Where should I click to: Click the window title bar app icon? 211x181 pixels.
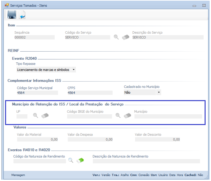(x=7, y=5)
